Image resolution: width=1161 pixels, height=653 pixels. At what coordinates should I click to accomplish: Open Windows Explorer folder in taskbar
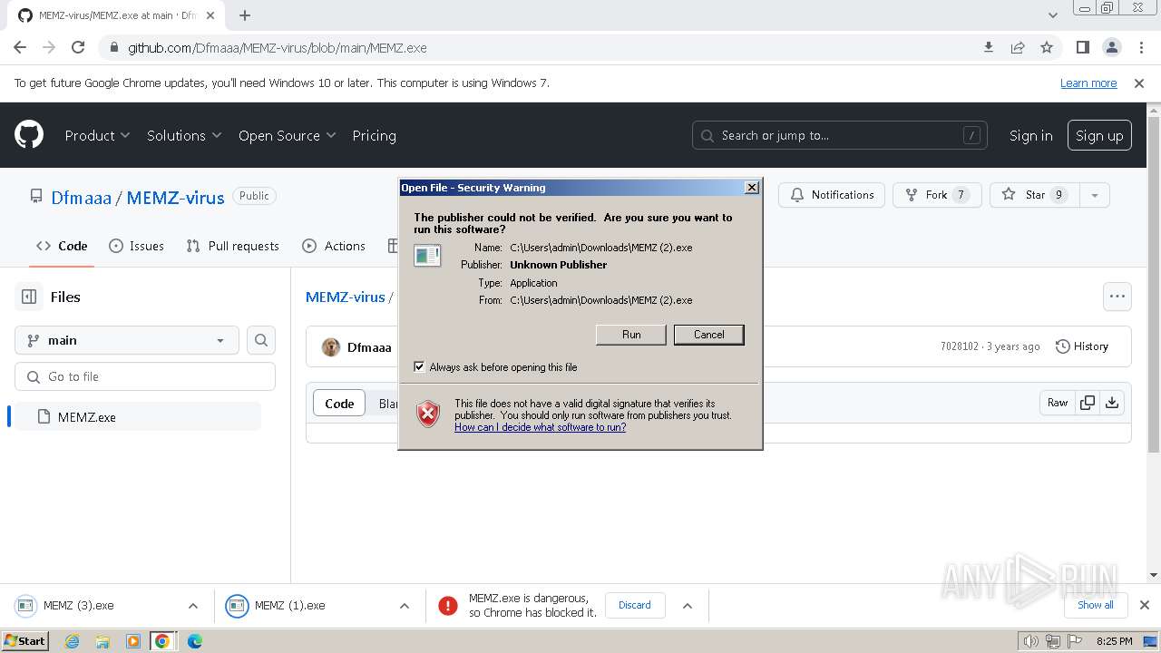pyautogui.click(x=102, y=641)
